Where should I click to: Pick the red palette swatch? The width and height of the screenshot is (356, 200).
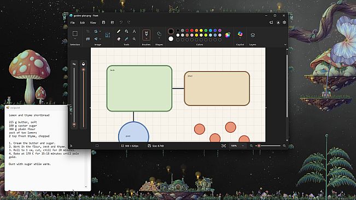192,31
